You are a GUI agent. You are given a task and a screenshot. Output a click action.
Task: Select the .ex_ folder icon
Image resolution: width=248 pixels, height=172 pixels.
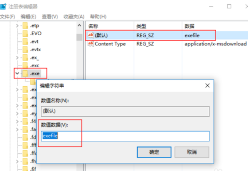[25, 58]
